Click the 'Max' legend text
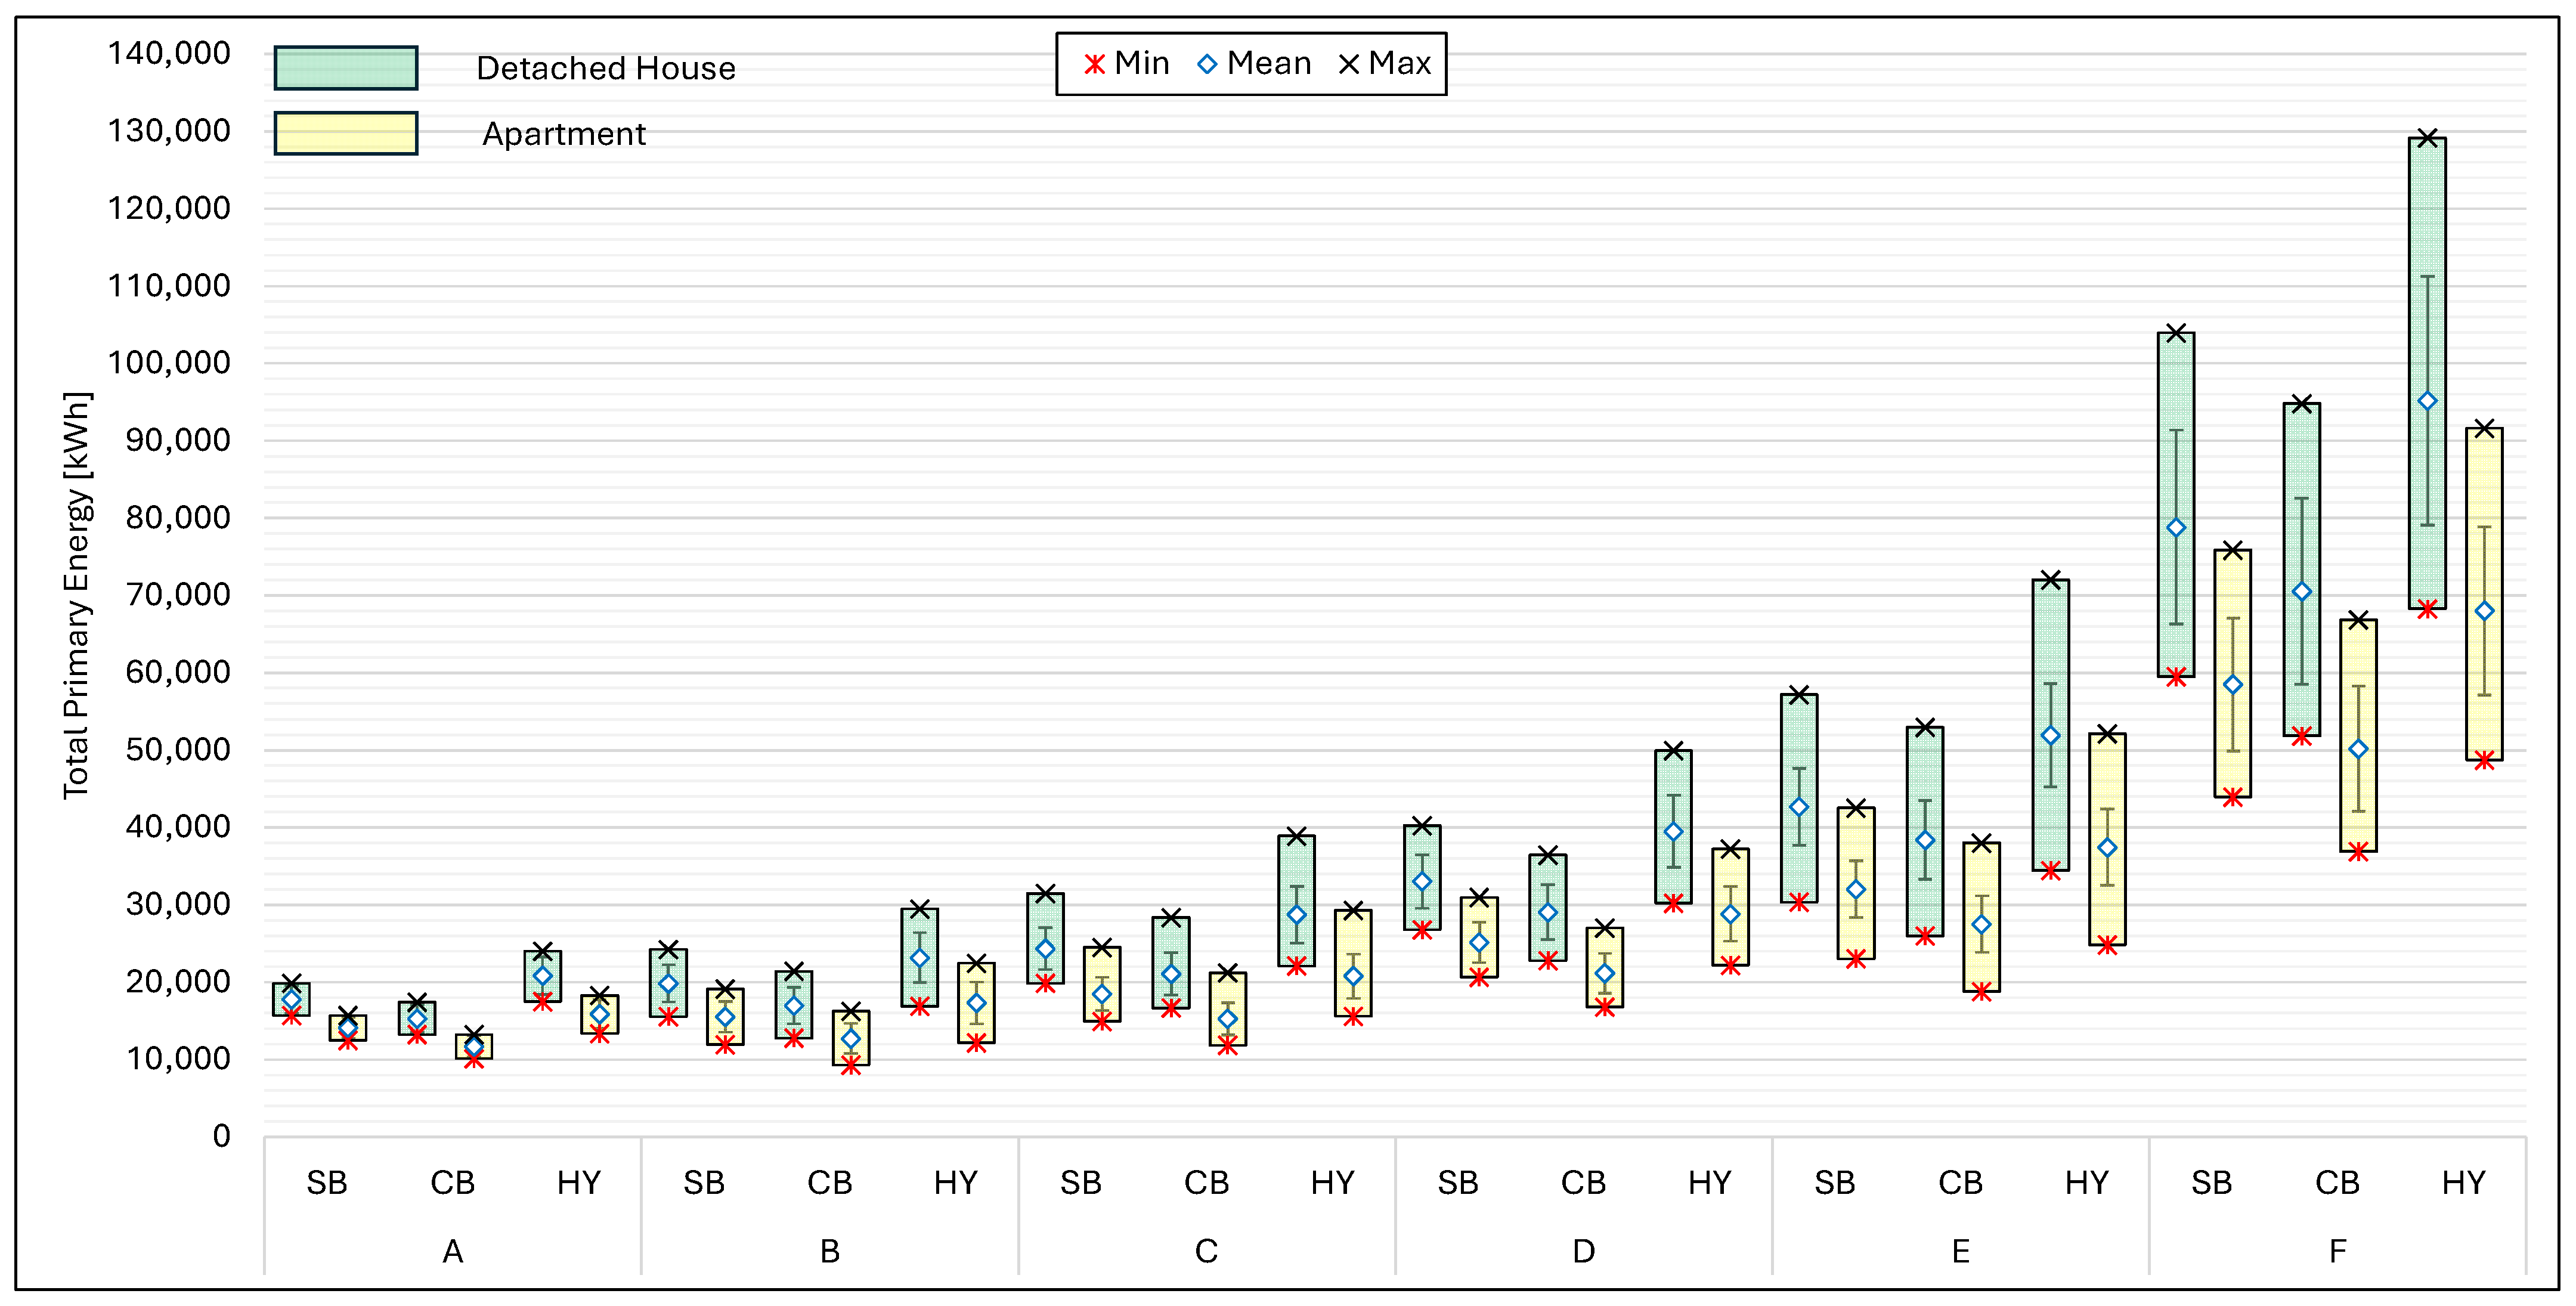The width and height of the screenshot is (2576, 1306). [x=1400, y=63]
